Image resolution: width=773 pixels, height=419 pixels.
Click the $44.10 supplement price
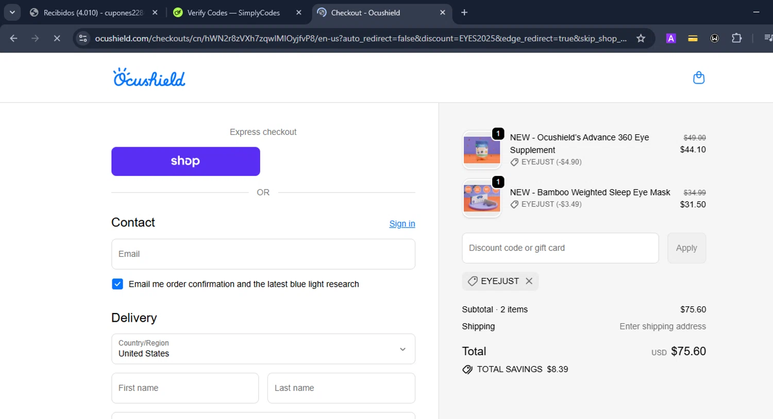point(693,150)
